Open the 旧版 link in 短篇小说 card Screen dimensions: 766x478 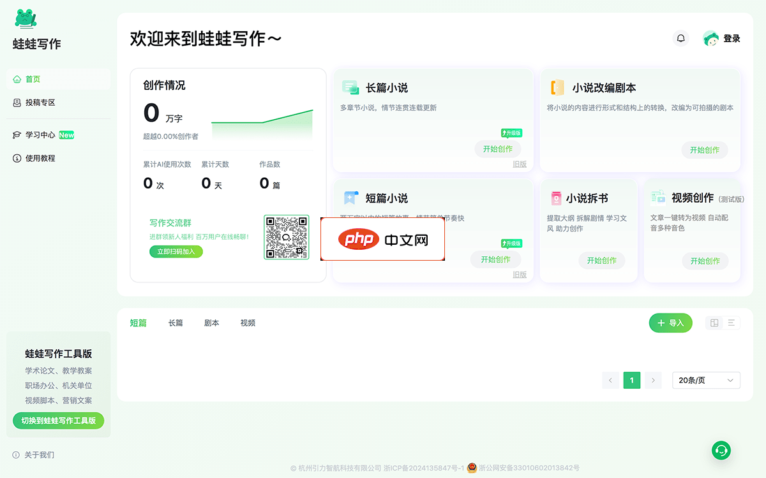pos(520,275)
